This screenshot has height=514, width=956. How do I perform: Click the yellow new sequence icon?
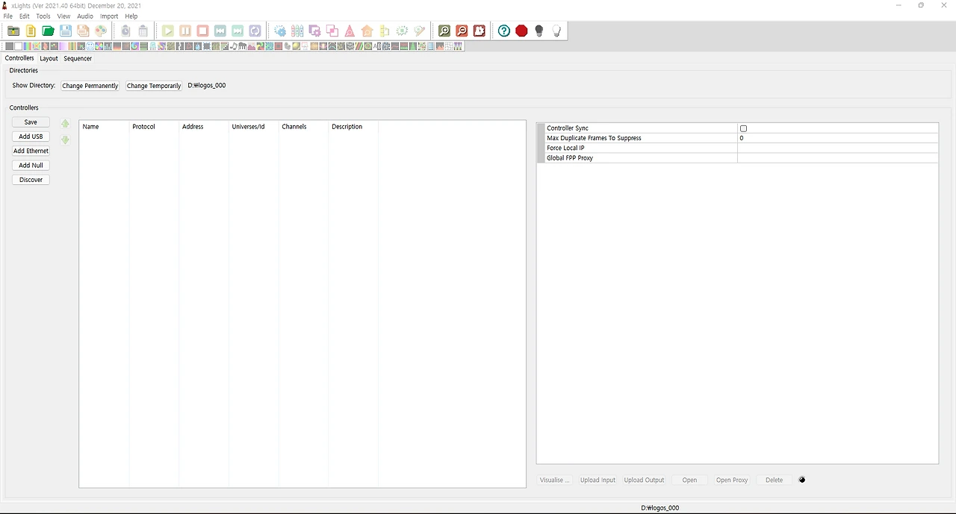(x=31, y=31)
